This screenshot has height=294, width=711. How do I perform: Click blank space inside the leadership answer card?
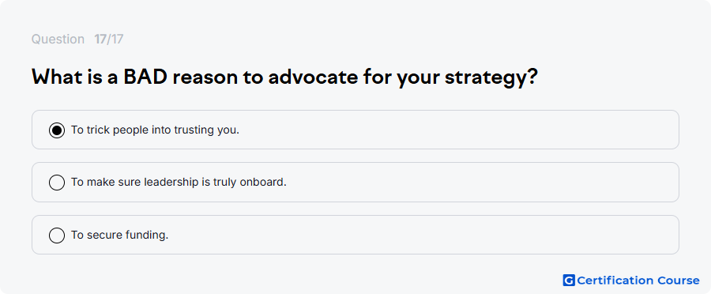(x=480, y=183)
